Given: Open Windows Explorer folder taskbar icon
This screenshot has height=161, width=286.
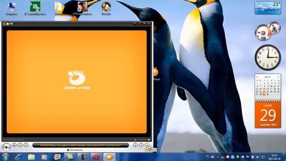Looking at the screenshot, I should (x=31, y=157).
